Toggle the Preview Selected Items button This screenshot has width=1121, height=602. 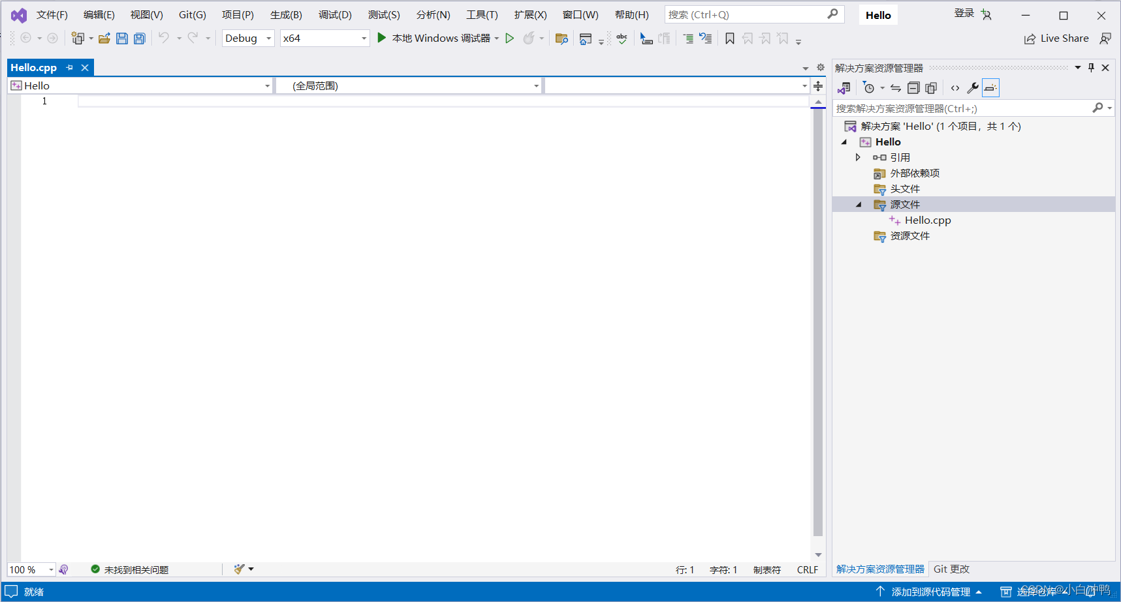[x=990, y=88]
